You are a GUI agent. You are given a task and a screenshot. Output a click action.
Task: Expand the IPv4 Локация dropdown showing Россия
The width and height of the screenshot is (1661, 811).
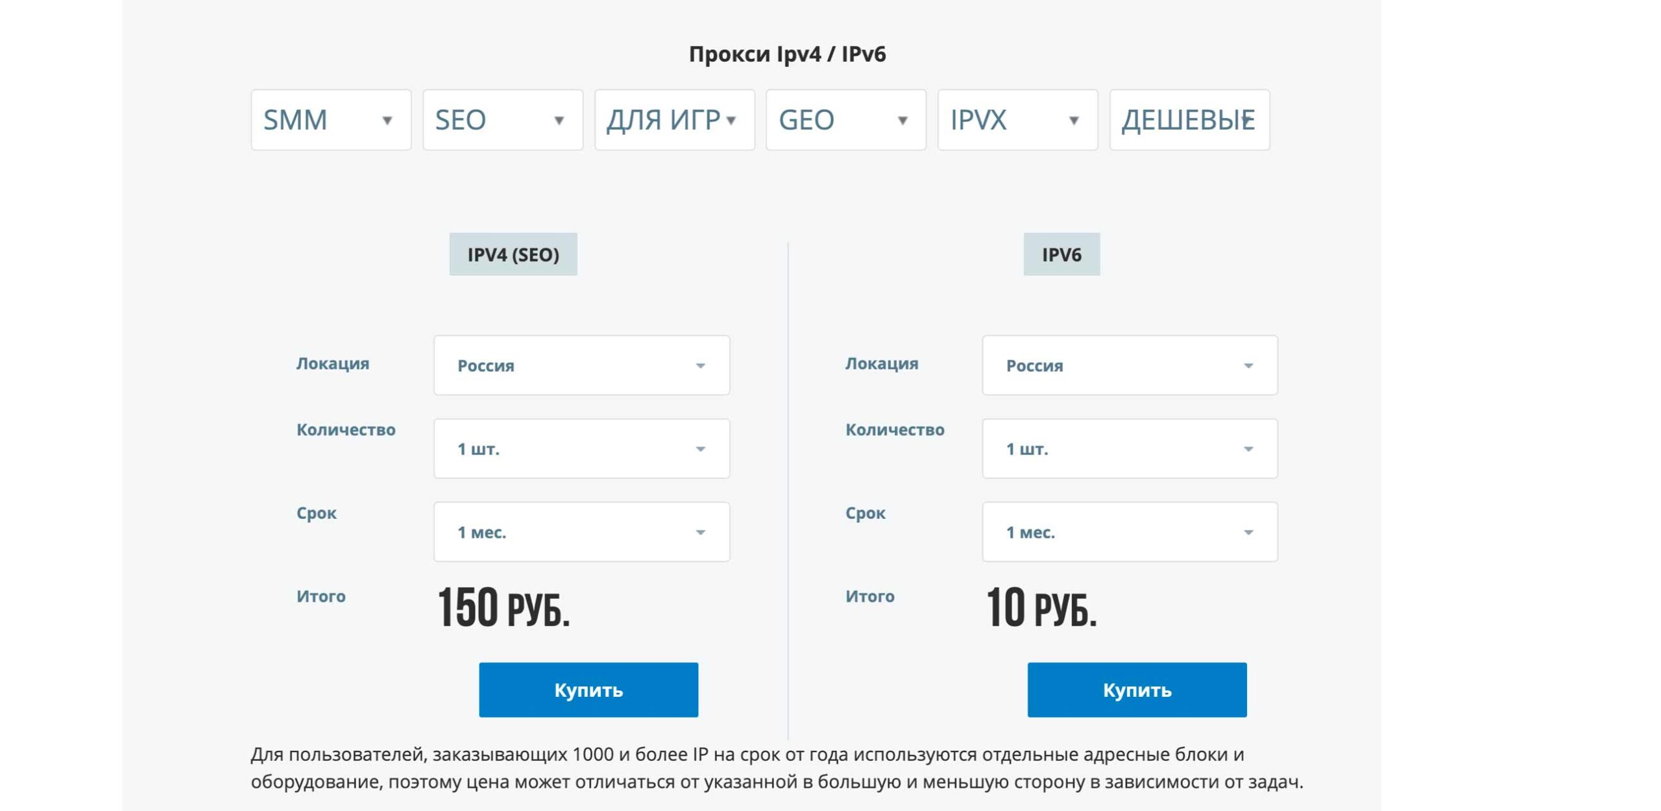coord(581,365)
